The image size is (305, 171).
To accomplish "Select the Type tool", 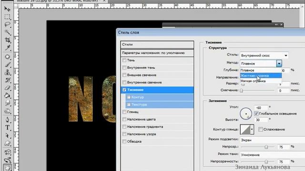I will point(7,128).
